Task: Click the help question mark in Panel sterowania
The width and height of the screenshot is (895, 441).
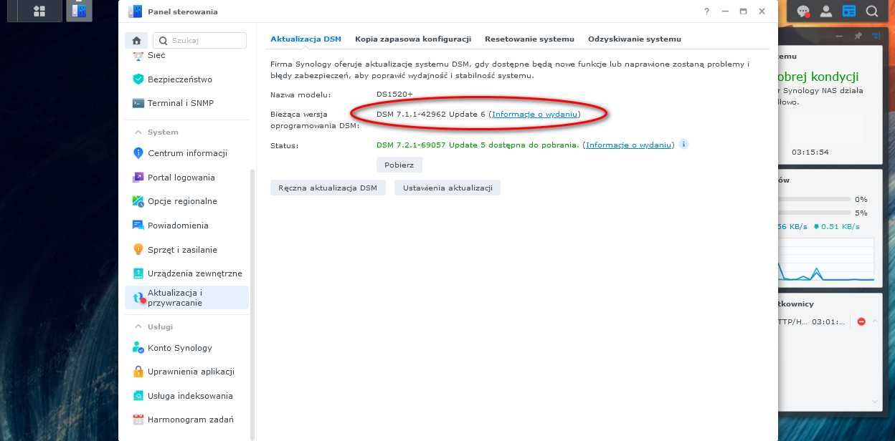Action: [706, 11]
